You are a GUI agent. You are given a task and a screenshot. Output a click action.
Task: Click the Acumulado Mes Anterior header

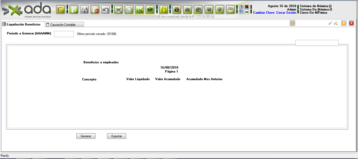(x=204, y=79)
